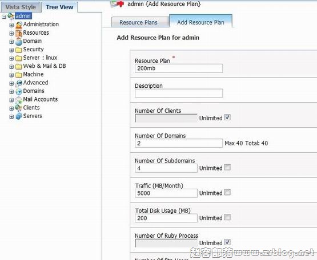Enable Unlimited for Traffic (MB/Month)

(x=227, y=192)
